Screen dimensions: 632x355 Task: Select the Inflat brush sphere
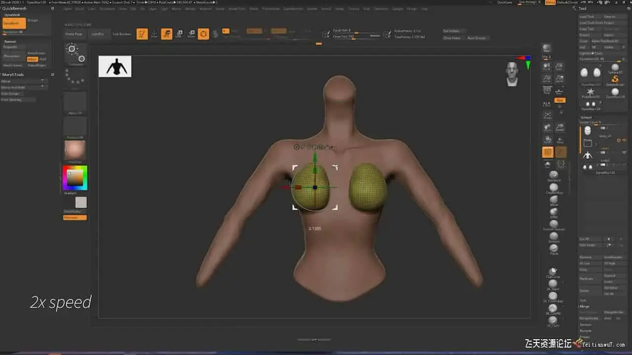click(553, 212)
